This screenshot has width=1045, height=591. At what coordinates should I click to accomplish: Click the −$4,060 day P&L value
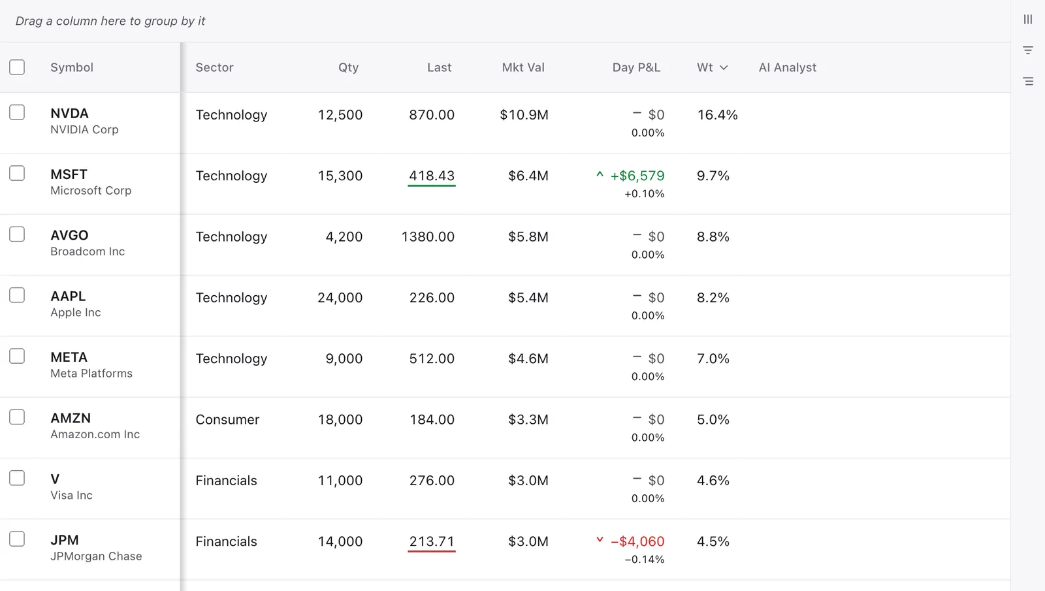coord(637,541)
